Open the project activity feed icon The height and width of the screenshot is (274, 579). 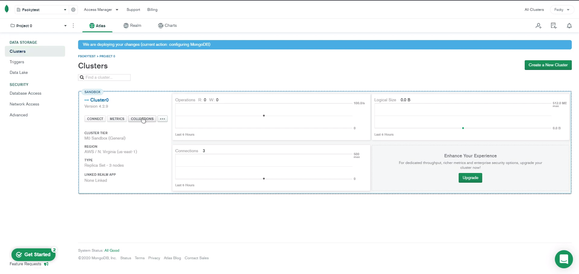[x=554, y=26]
